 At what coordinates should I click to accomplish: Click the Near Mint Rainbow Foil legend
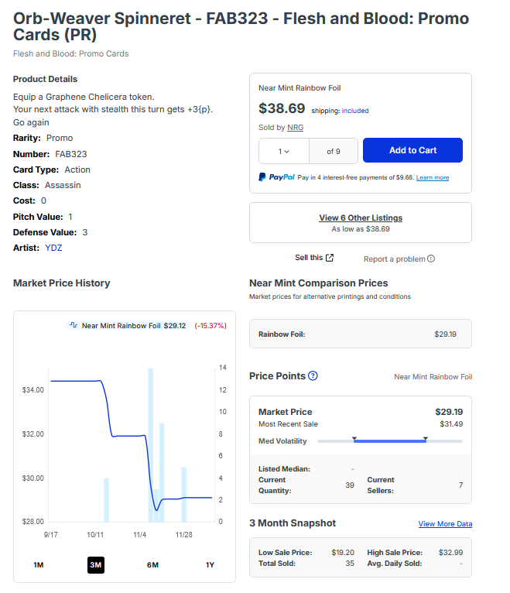point(128,326)
